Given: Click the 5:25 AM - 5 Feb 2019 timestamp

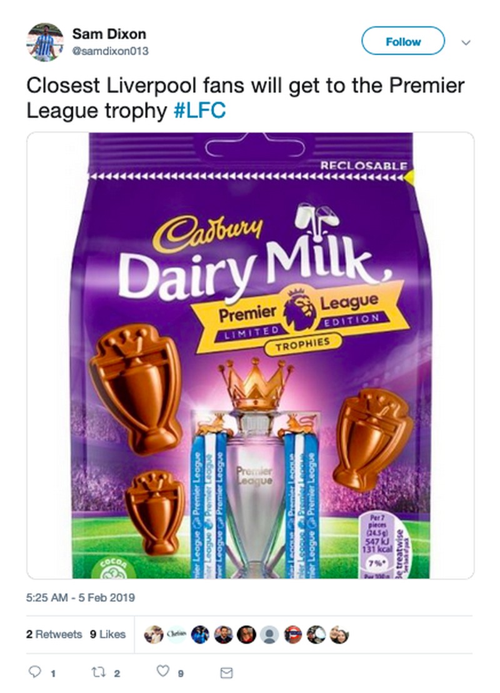Looking at the screenshot, I should (81, 597).
